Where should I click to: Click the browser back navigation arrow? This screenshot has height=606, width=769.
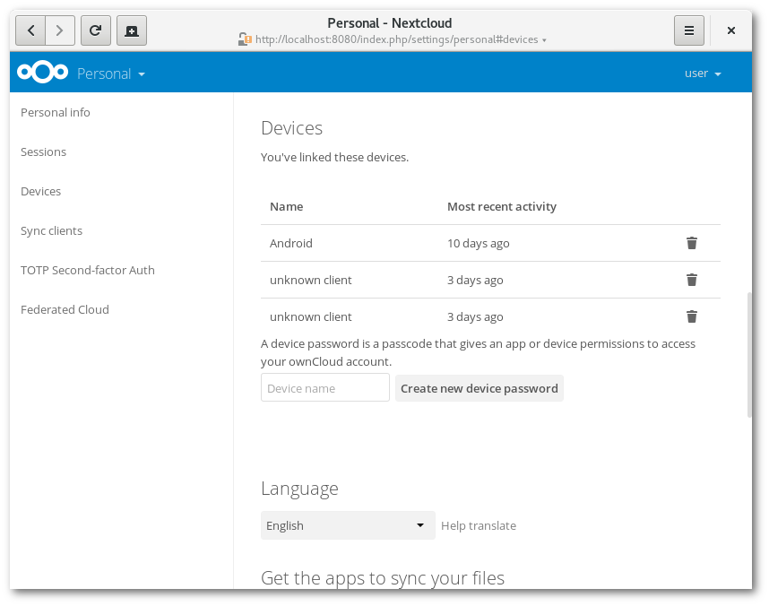pyautogui.click(x=30, y=30)
